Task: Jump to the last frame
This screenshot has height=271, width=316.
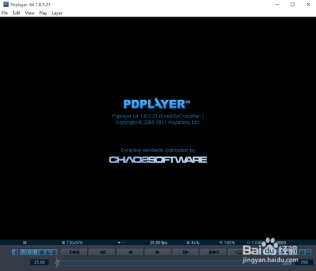Action: point(214,252)
